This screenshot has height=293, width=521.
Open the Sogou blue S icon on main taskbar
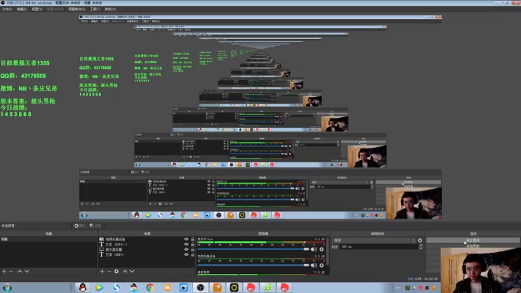[117, 288]
